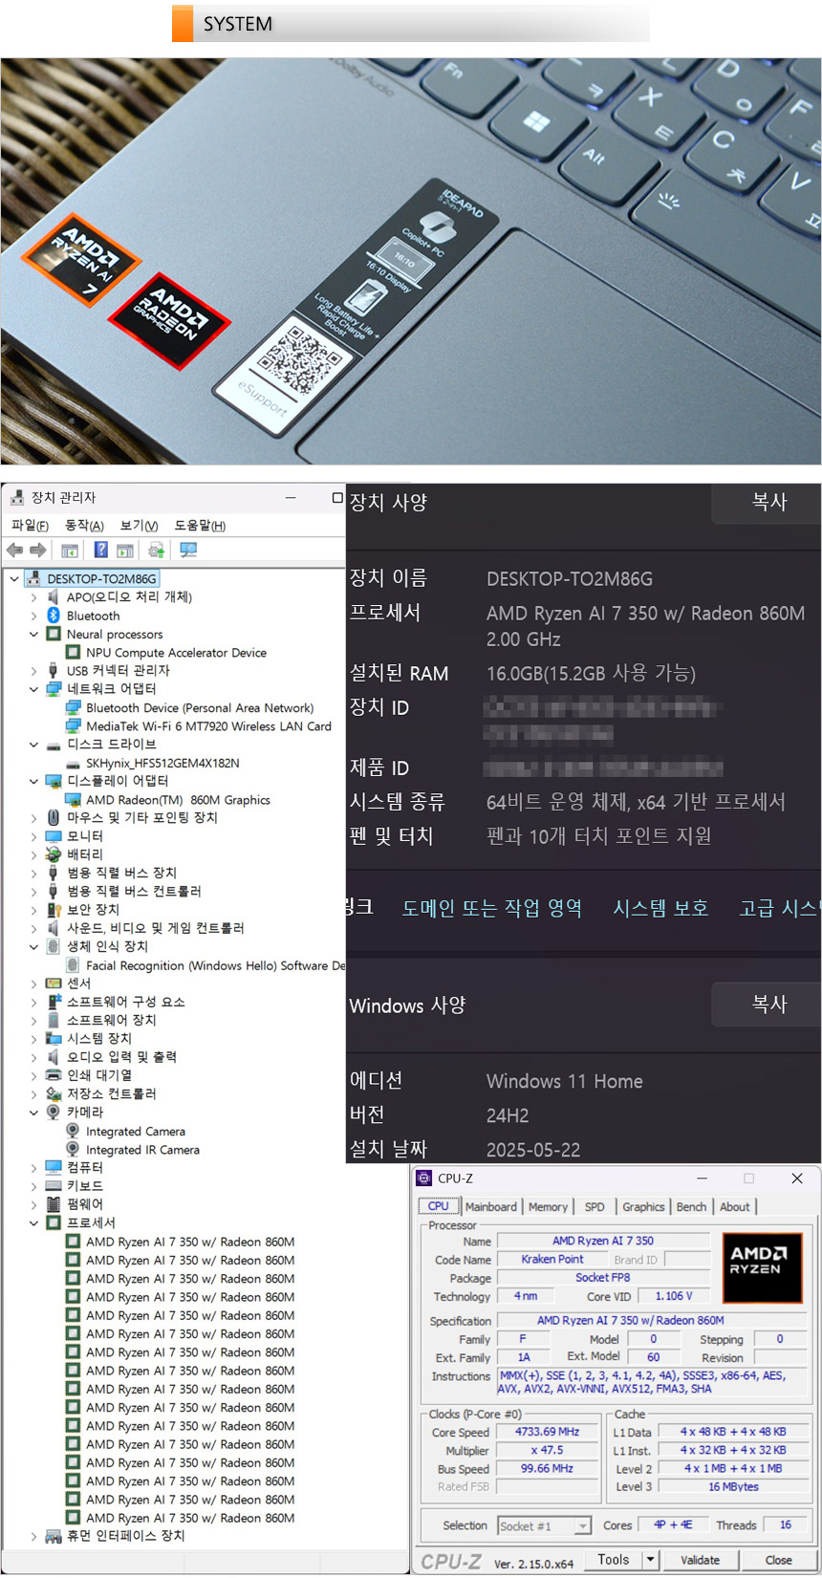Collapse the 프로세서 (Processors) tree node
This screenshot has height=1578, width=822.
(34, 1222)
